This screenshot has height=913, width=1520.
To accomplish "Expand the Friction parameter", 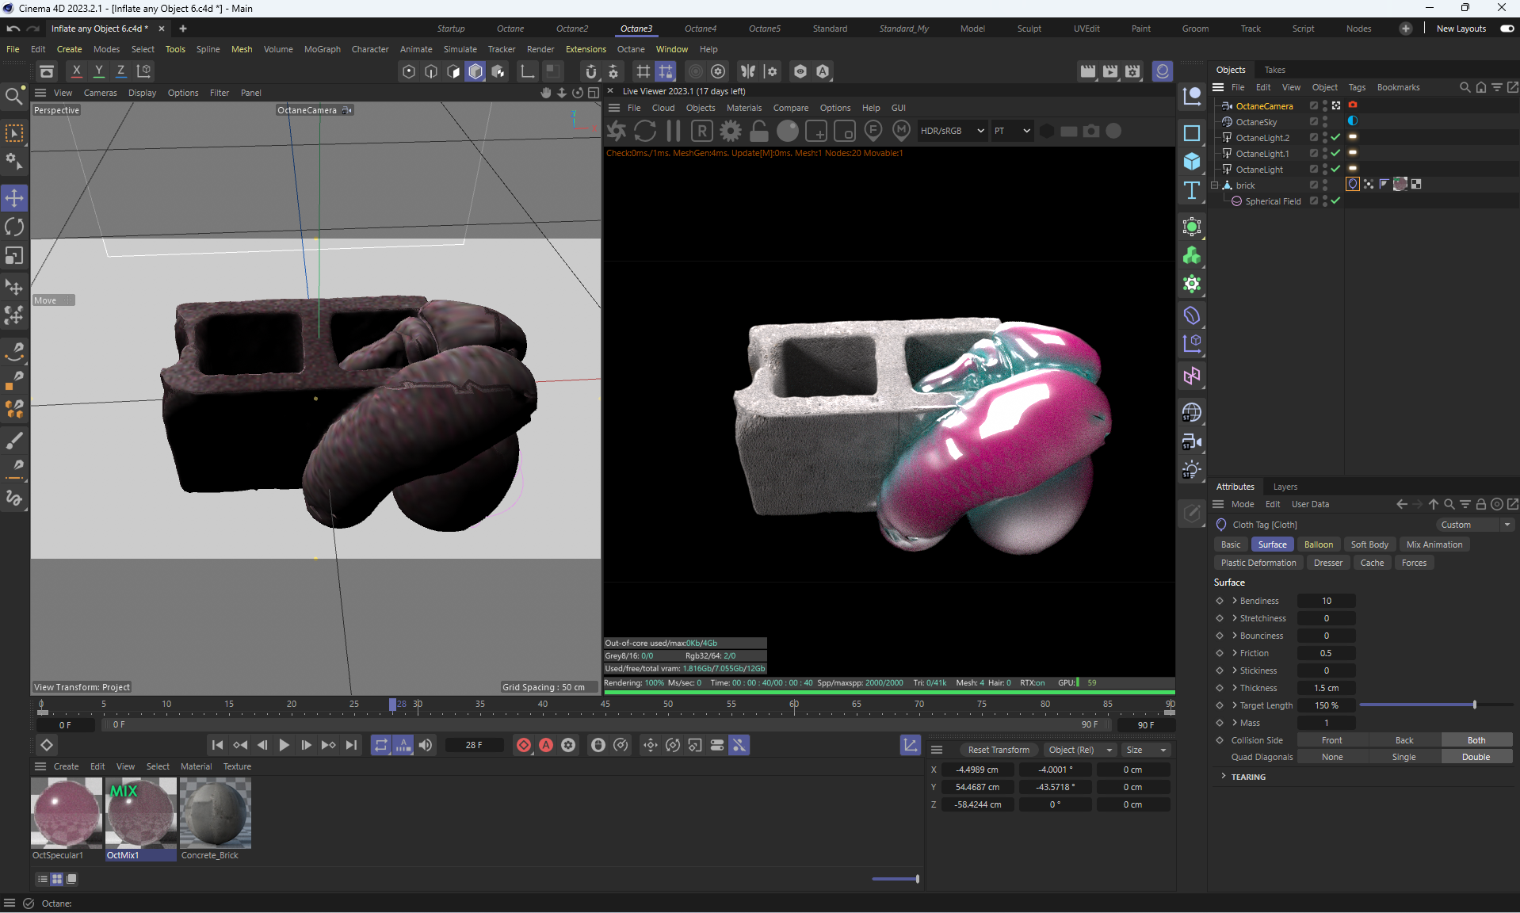I will coord(1235,653).
